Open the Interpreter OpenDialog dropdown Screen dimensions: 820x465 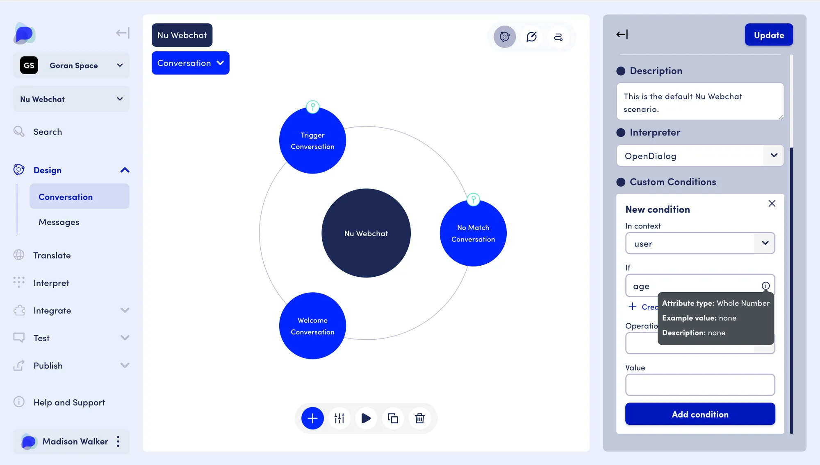700,156
